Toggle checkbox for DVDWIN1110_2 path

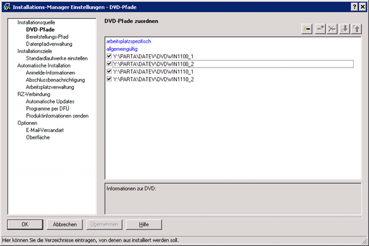tap(109, 79)
